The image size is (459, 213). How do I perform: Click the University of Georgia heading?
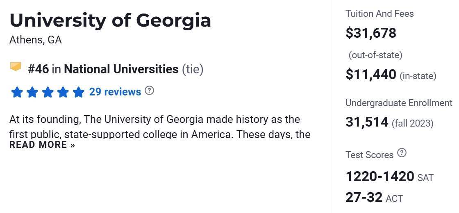[110, 20]
